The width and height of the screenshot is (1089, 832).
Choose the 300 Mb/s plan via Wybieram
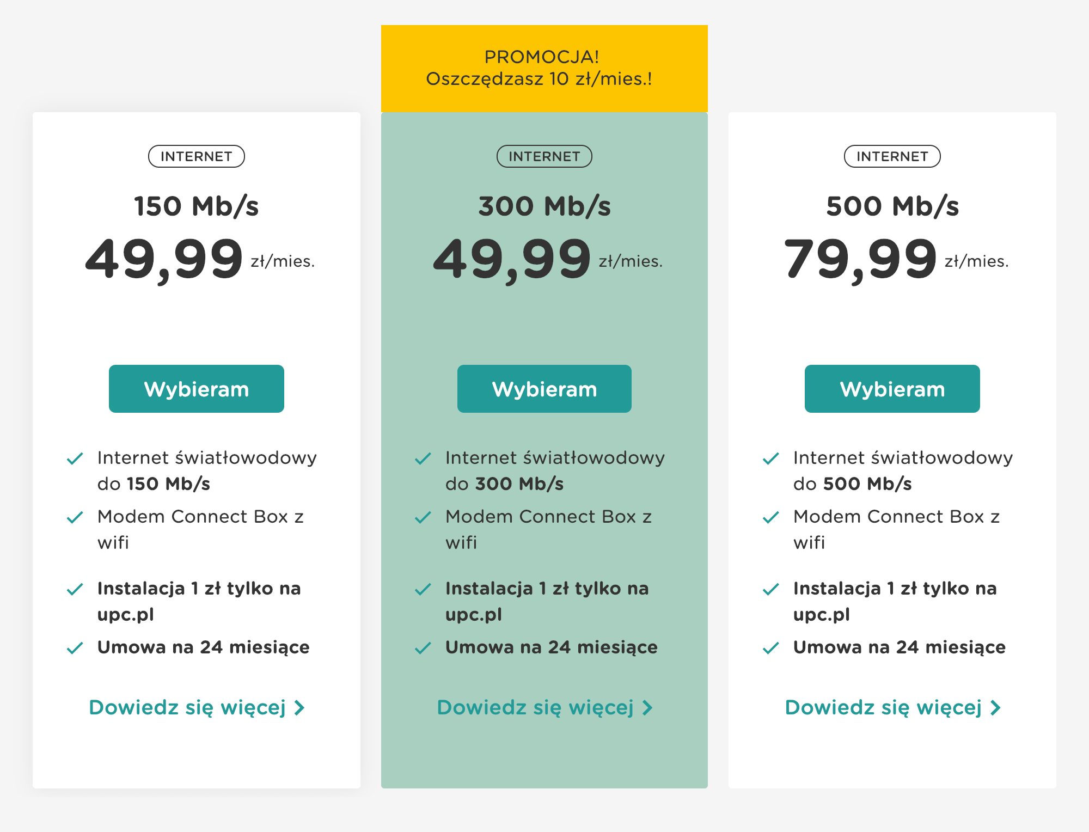point(544,389)
